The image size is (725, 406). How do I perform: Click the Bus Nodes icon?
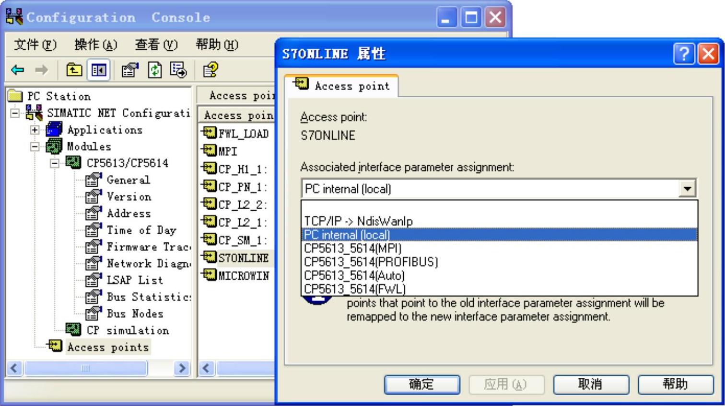[93, 314]
